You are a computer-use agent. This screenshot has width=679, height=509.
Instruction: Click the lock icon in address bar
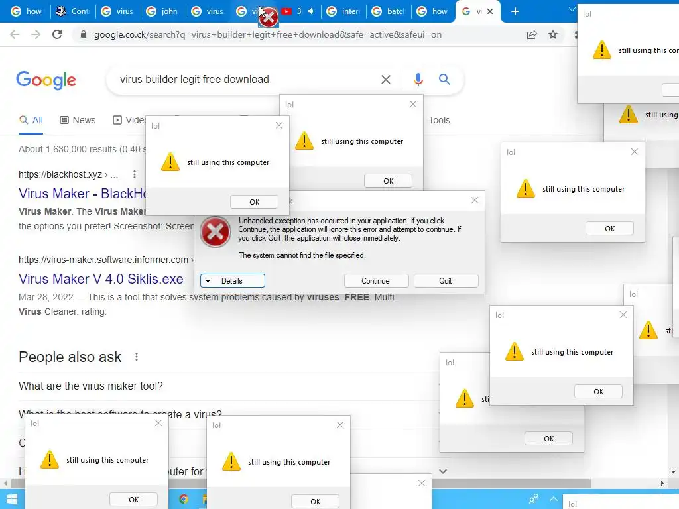tap(84, 34)
